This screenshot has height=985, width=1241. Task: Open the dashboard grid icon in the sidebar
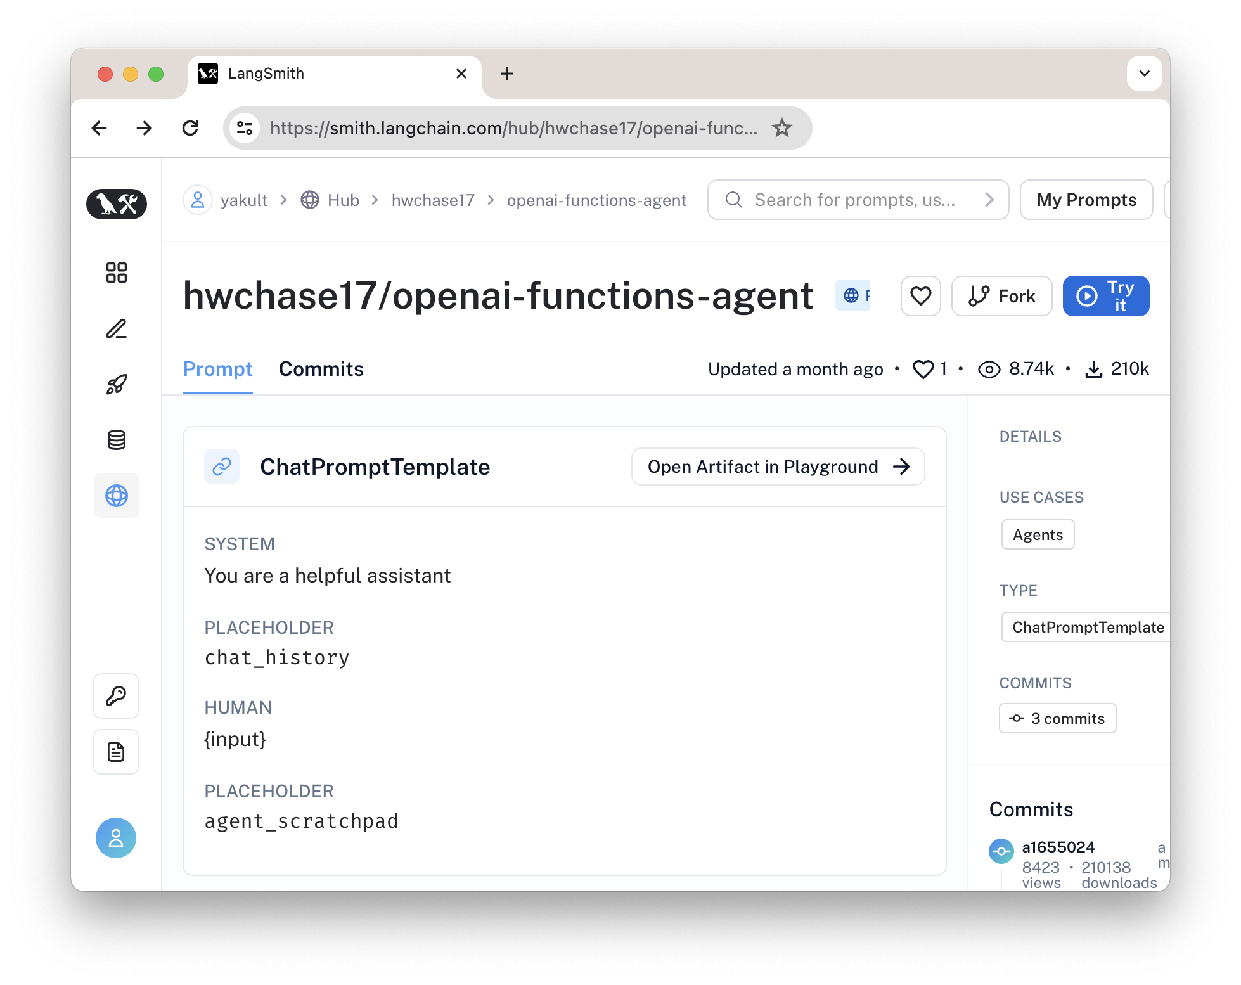[x=117, y=273]
